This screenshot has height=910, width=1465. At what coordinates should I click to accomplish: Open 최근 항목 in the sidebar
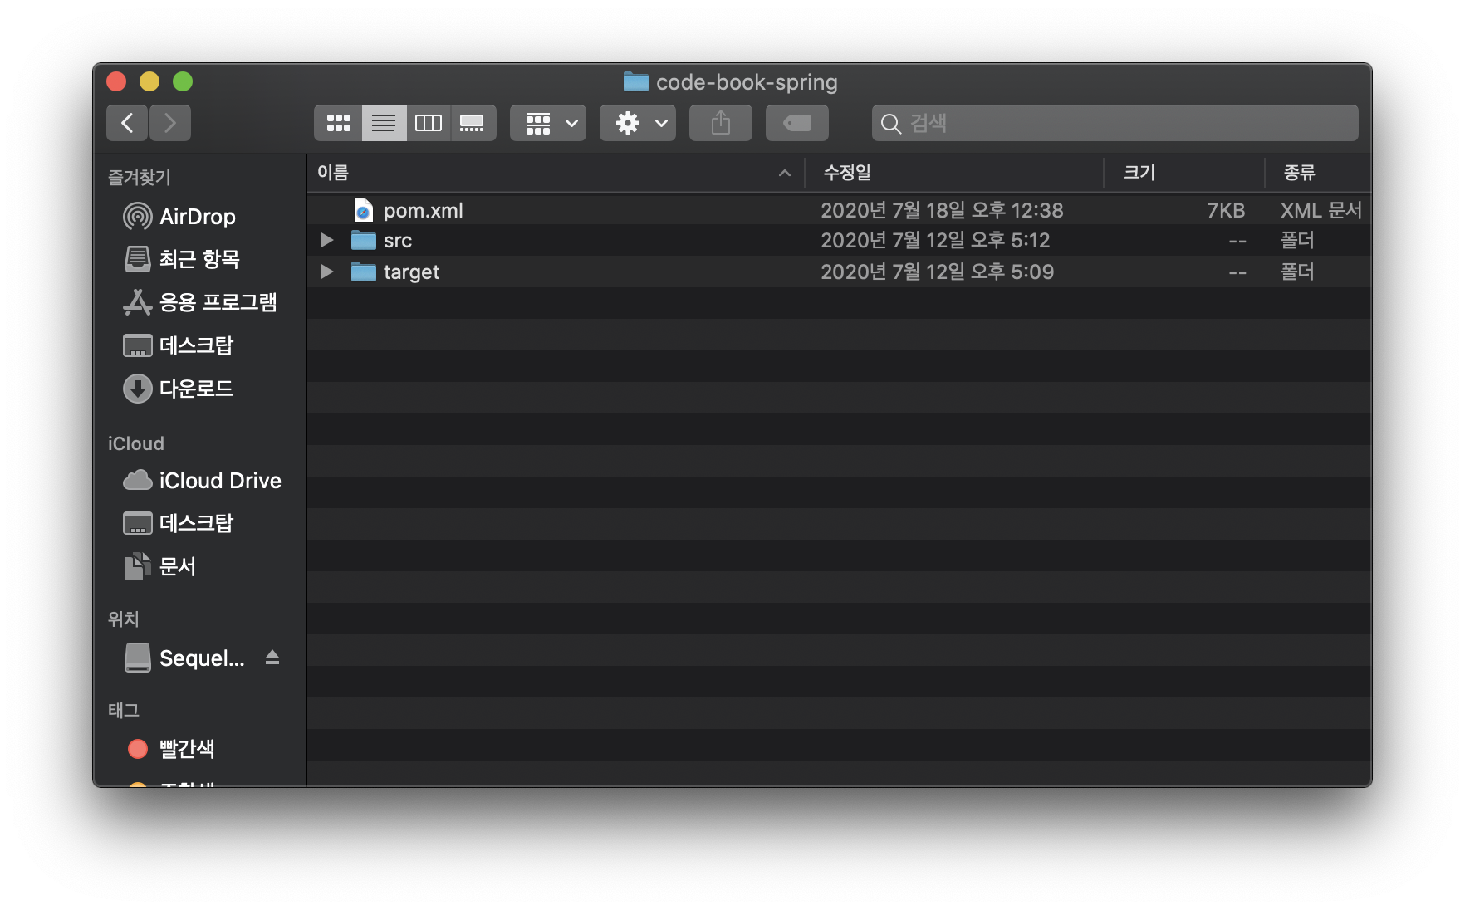199,259
